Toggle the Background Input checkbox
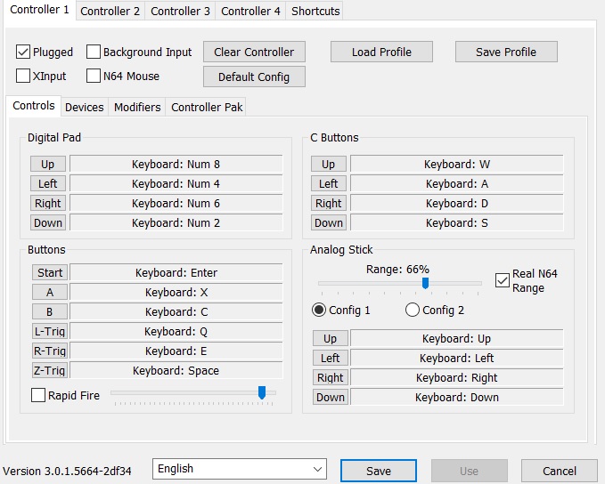Screen dimensions: 605x484 [x=94, y=52]
